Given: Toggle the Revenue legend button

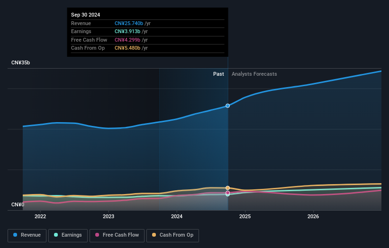Looking at the screenshot, I should pyautogui.click(x=27, y=235).
